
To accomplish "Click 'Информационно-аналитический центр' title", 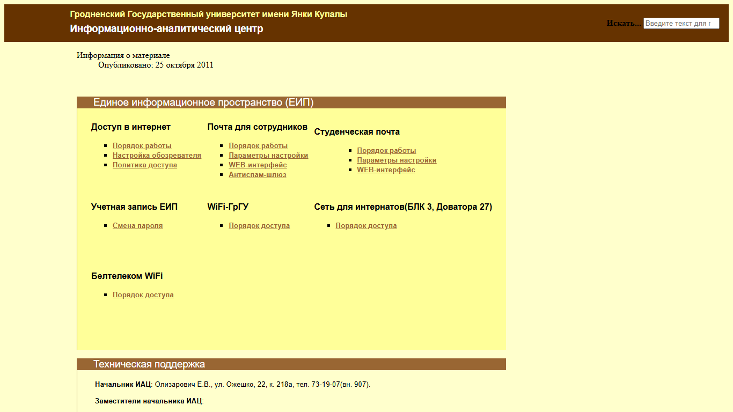I will tap(166, 29).
